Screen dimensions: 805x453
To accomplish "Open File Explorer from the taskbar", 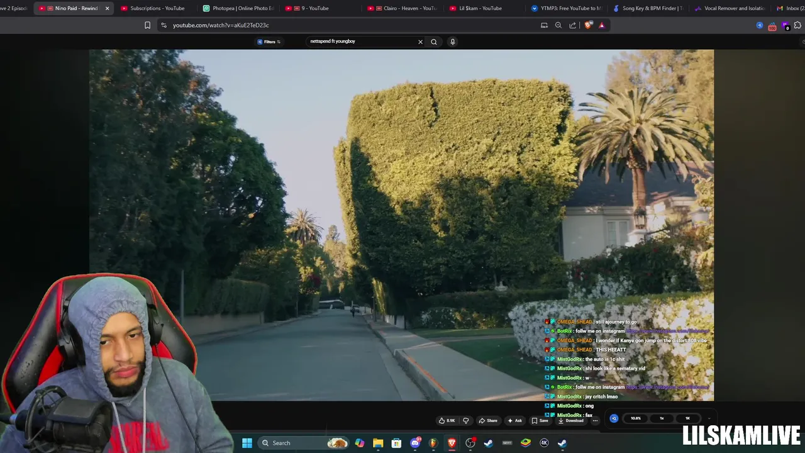I will [x=378, y=443].
